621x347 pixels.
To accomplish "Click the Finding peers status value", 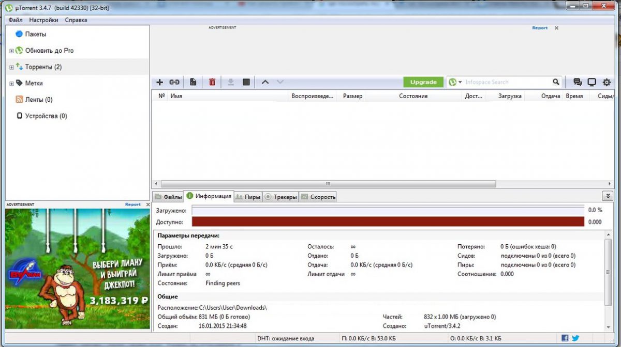I will (x=223, y=283).
